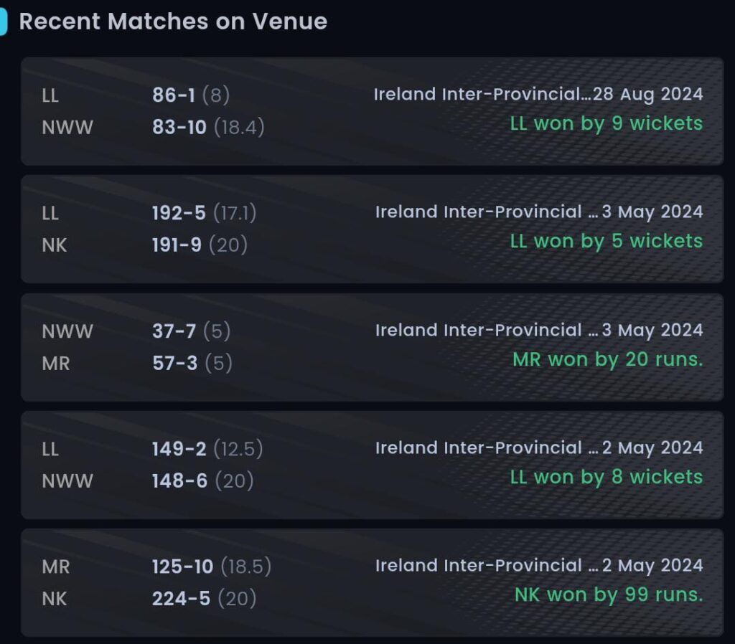This screenshot has width=735, height=644.
Task: Select the 'Recent Matches on Venue' heading
Action: click(173, 22)
